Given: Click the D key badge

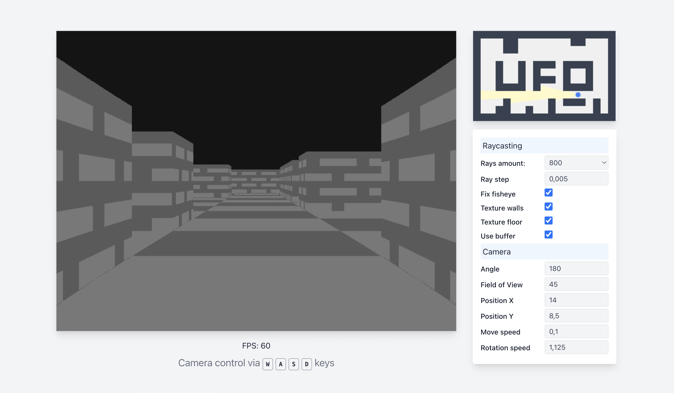Looking at the screenshot, I should [307, 364].
